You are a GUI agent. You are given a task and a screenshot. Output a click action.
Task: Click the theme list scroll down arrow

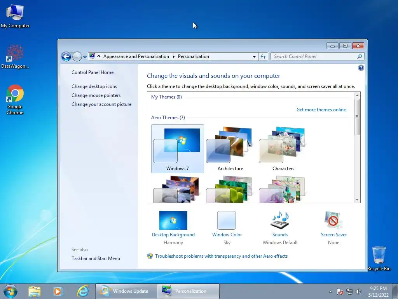(x=357, y=200)
